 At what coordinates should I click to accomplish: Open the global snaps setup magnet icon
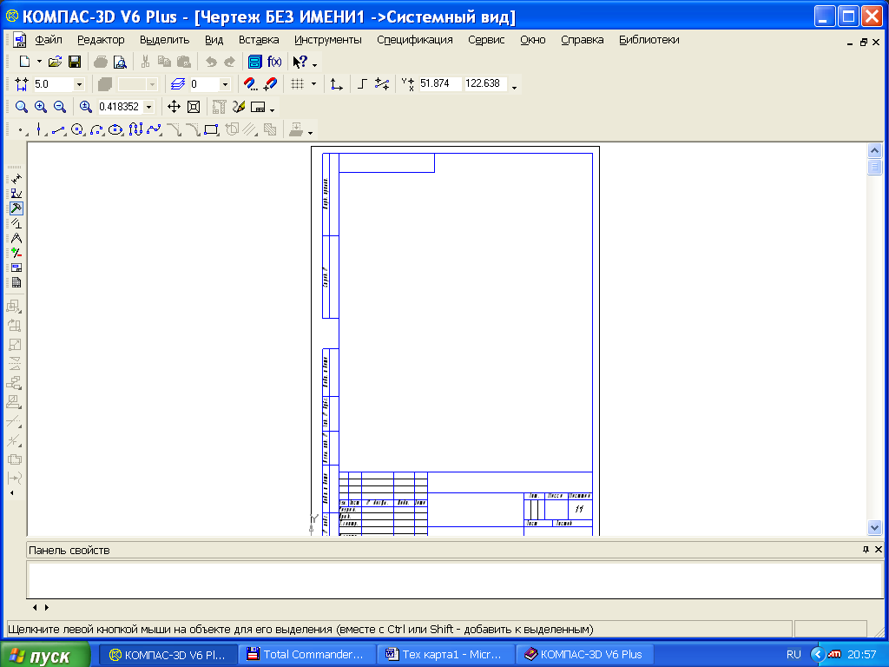pyautogui.click(x=250, y=84)
